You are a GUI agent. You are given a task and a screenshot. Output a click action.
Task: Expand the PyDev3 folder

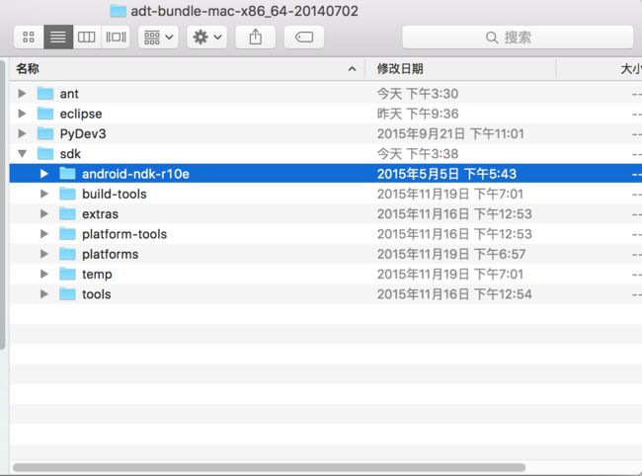point(22,133)
